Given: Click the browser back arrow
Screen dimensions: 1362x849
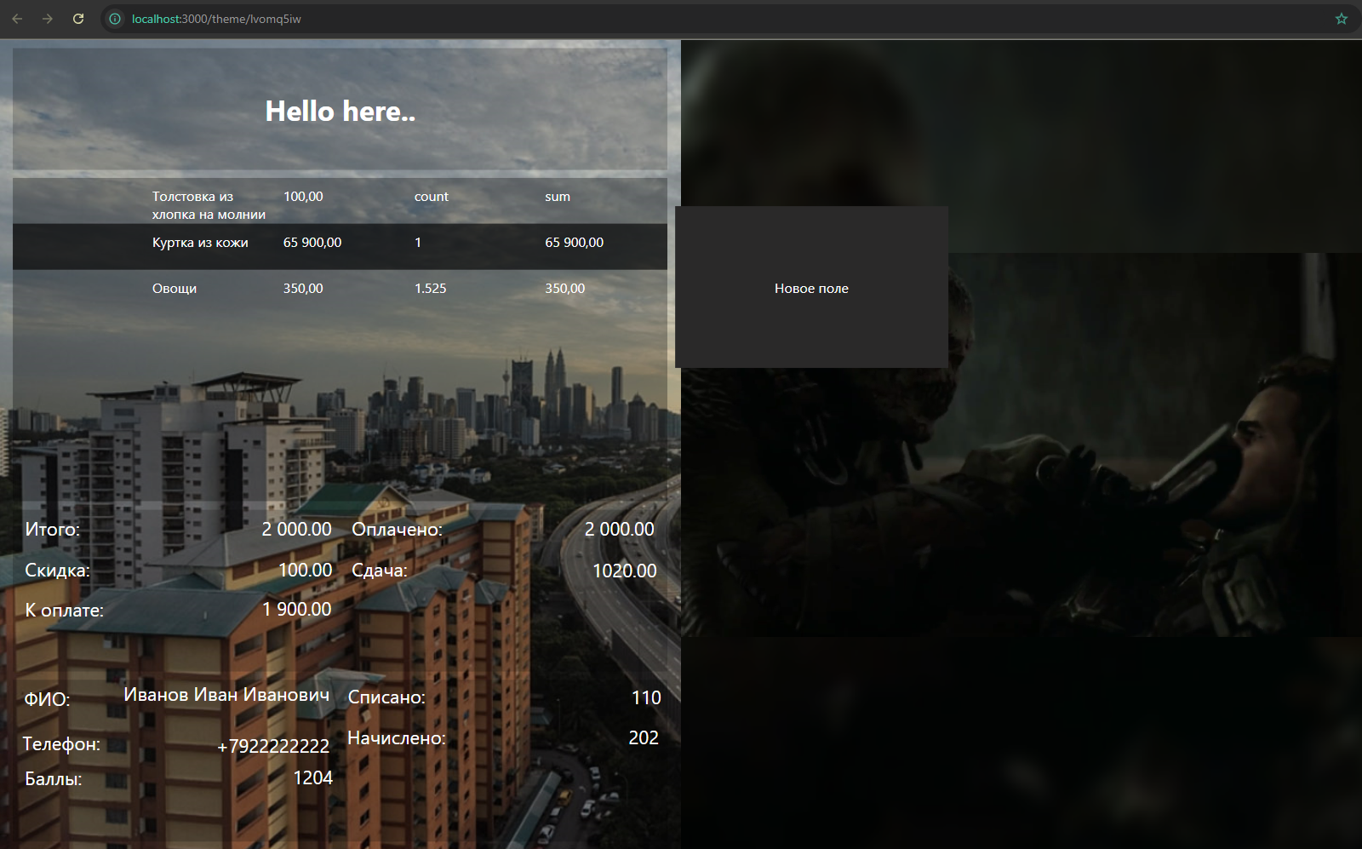Looking at the screenshot, I should [x=17, y=19].
